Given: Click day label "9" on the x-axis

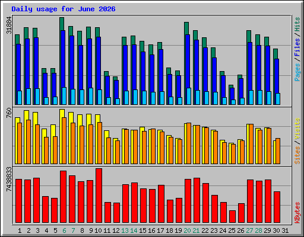Looking at the screenshot, I should click(91, 230).
